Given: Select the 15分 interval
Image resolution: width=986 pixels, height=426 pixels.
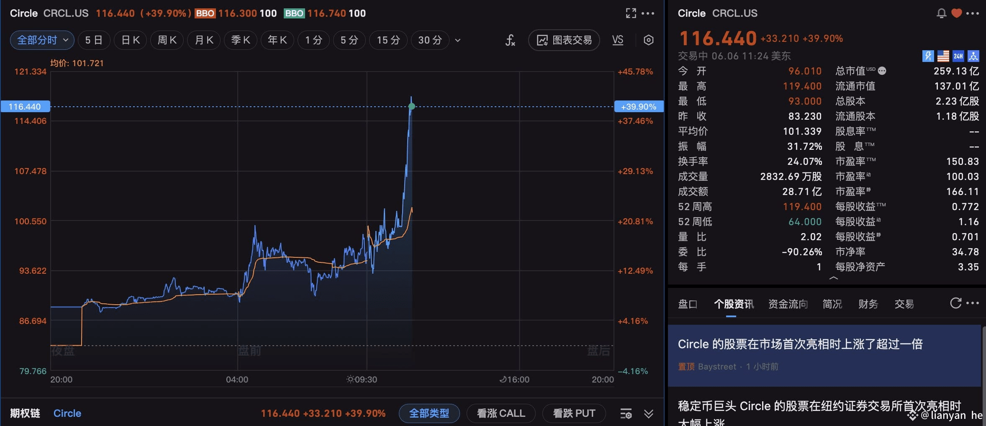Looking at the screenshot, I should (388, 40).
